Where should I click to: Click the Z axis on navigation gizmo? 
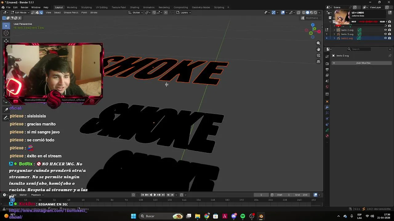[x=313, y=25]
